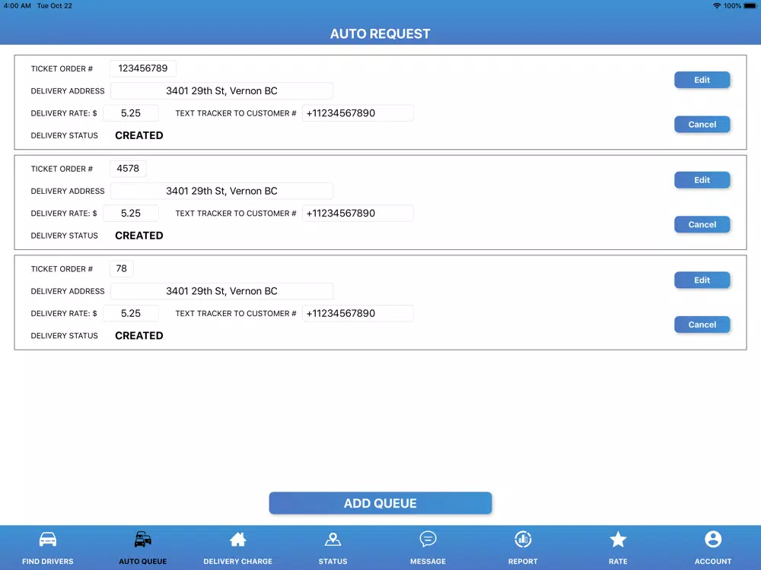Switch to ACCOUNT tab label

[713, 562]
